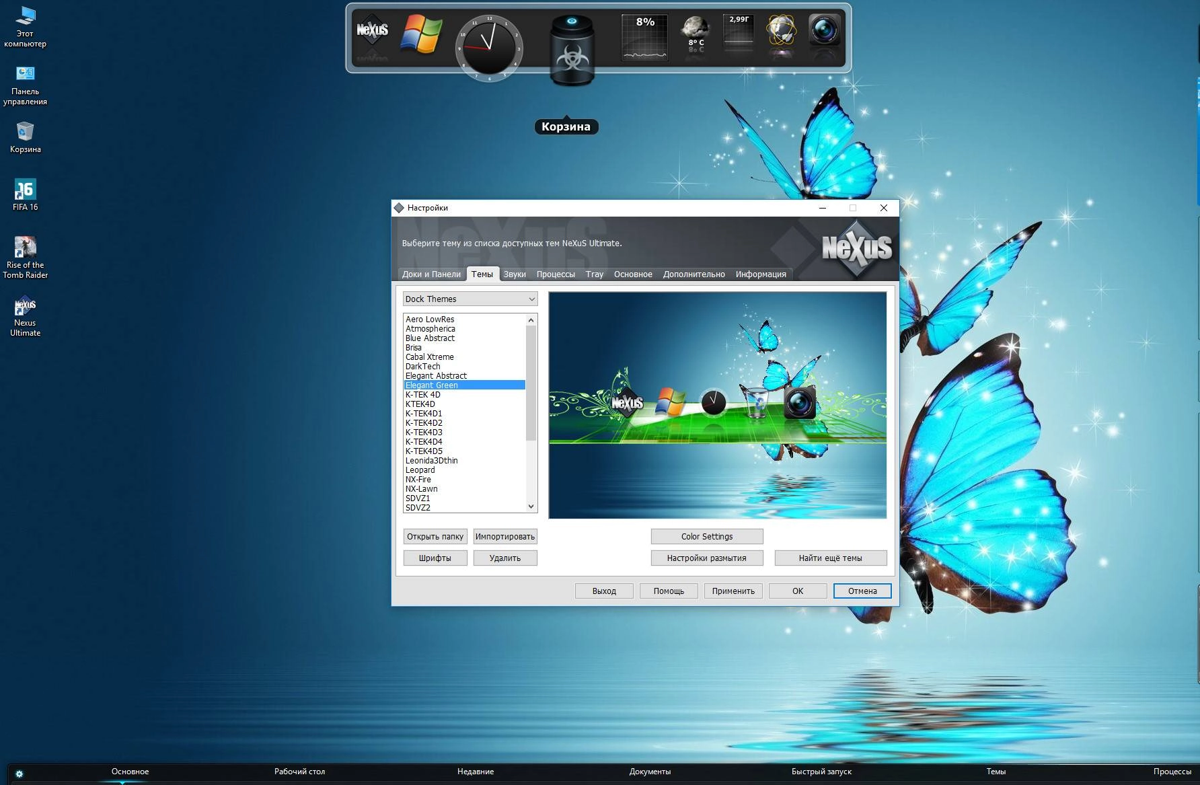Select the Atmospherica theme
The width and height of the screenshot is (1200, 785).
tap(464, 329)
